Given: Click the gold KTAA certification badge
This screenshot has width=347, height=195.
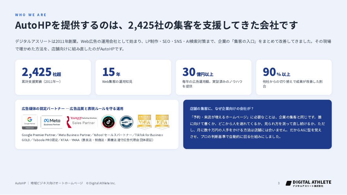Looking at the screenshot, I should [162, 122].
